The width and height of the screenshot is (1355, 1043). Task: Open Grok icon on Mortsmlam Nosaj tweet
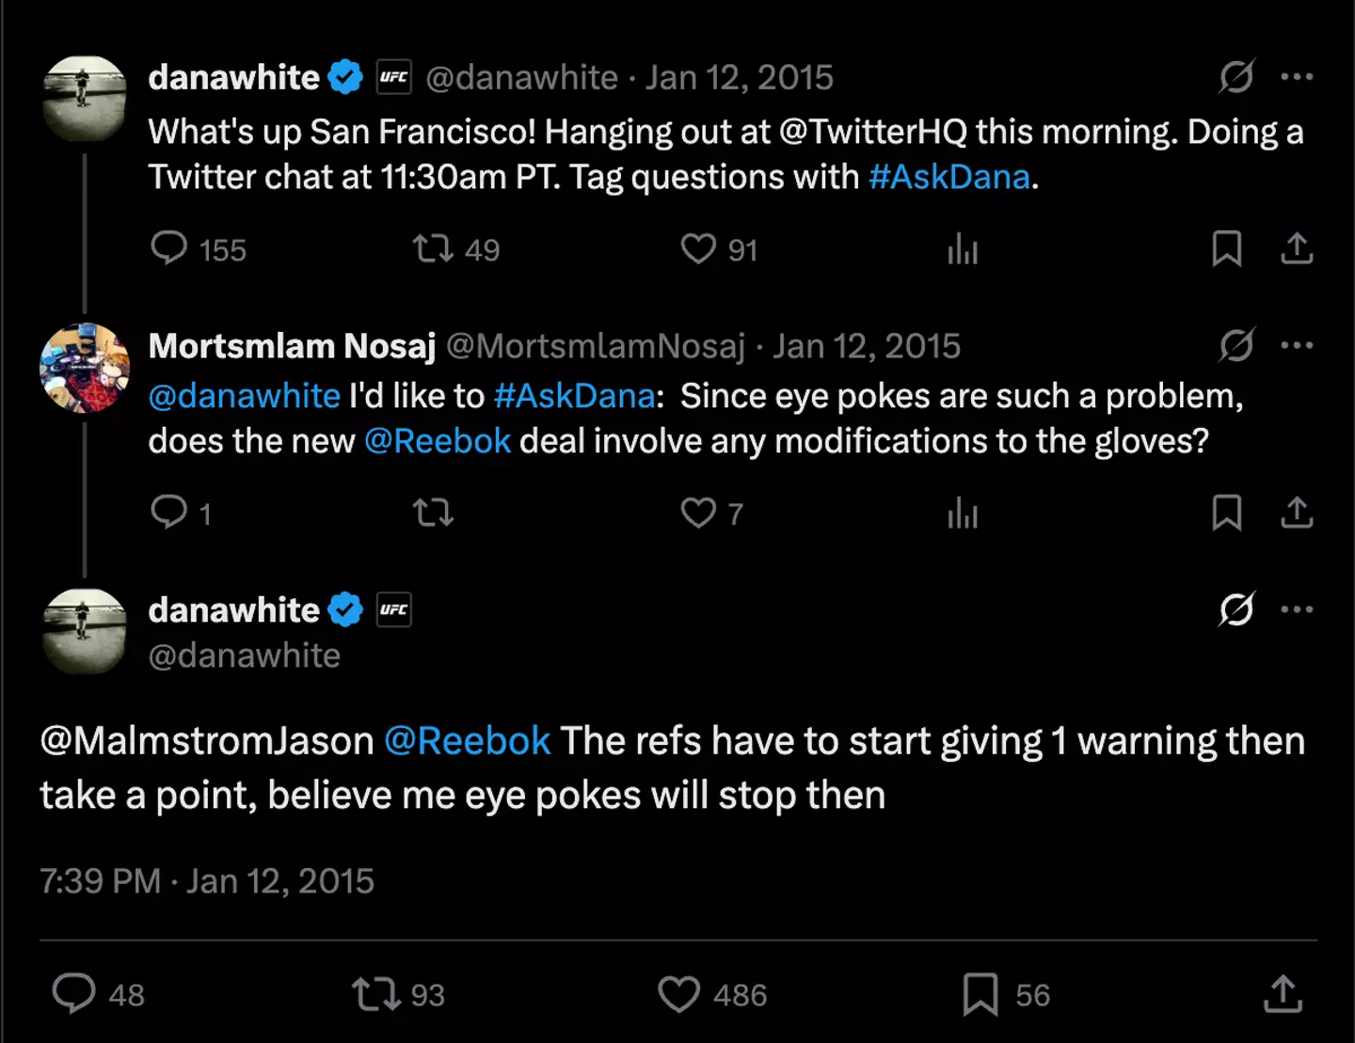(x=1235, y=345)
